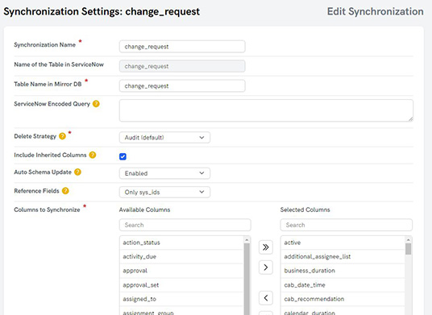
Task: Show help for Auto Schema Update
Action: [x=77, y=172]
